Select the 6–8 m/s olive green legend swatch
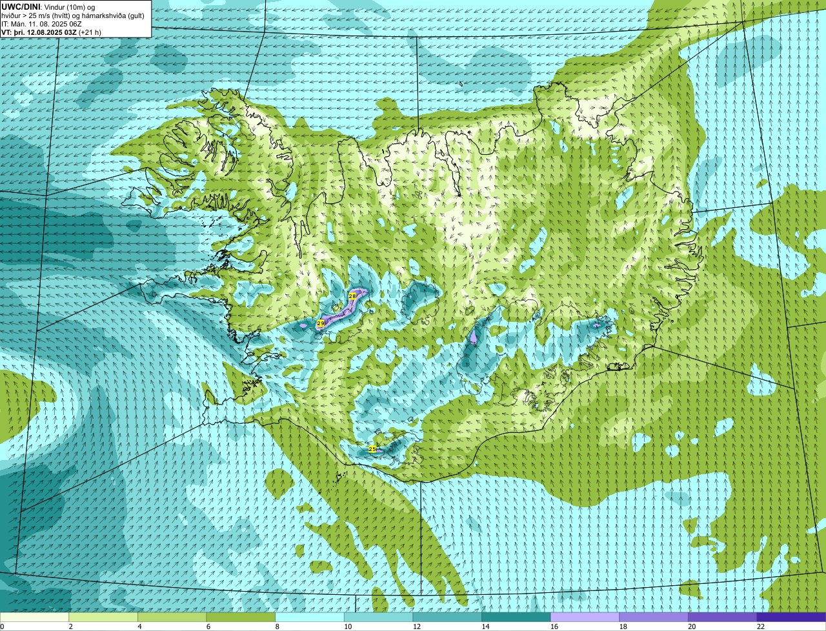This screenshot has width=826, height=631. (241, 617)
